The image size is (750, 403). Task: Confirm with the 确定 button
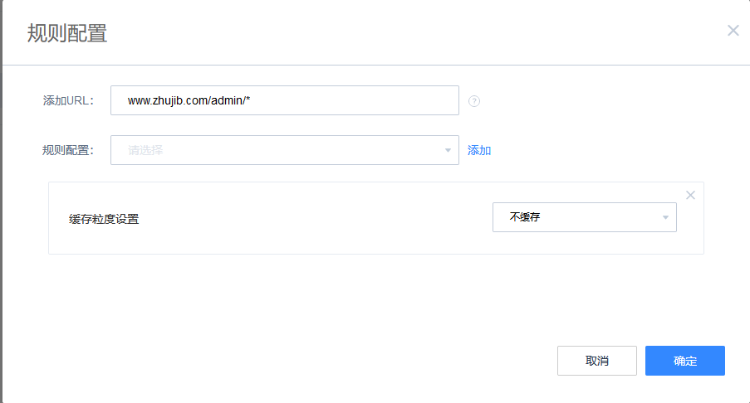tap(685, 361)
